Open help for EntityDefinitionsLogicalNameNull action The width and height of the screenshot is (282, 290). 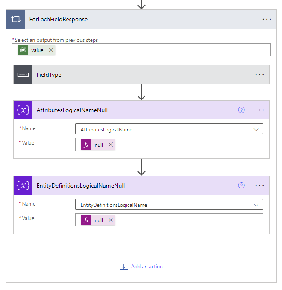coord(241,186)
